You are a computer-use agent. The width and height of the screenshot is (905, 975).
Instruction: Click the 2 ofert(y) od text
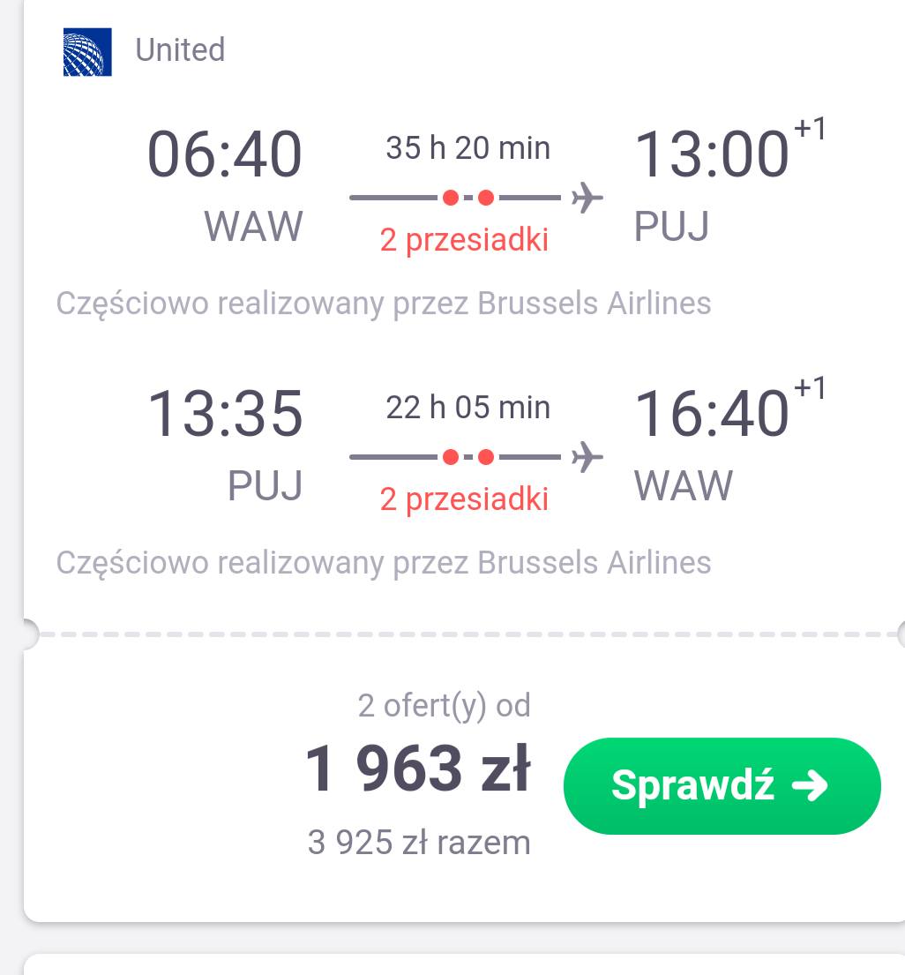(445, 707)
